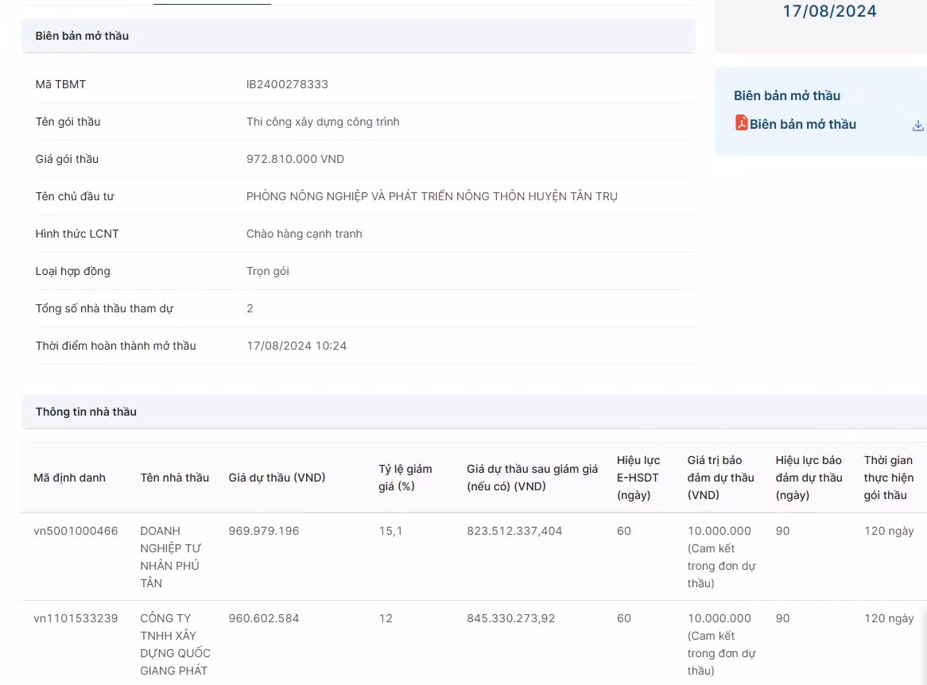Click the Giá dự thầu (VND) column header

pos(277,478)
